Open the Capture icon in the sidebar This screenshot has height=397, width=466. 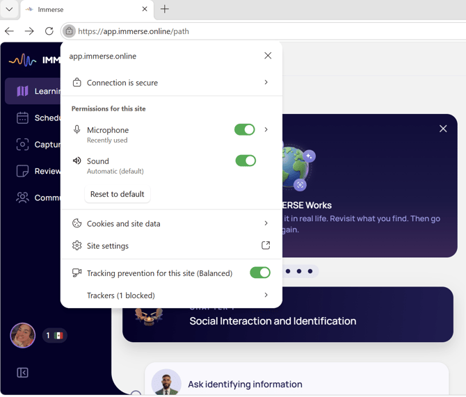point(22,145)
